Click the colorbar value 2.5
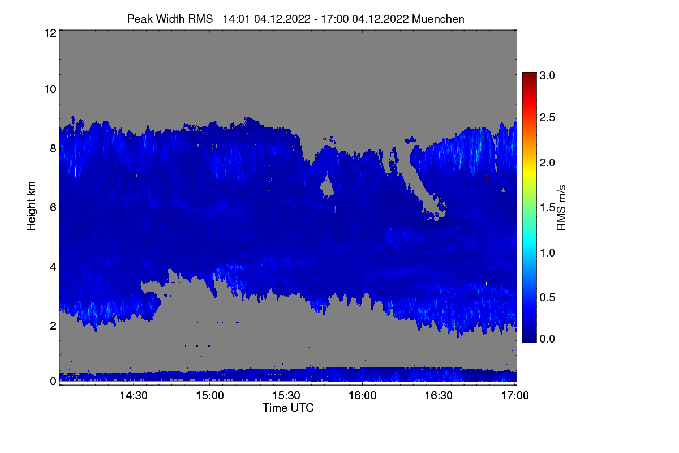The image size is (679, 453). click(547, 118)
